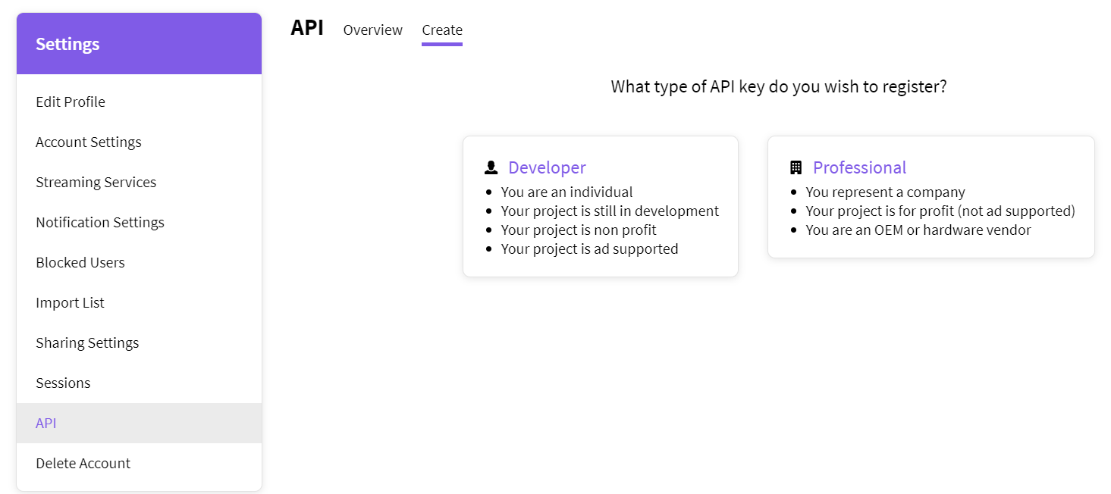1111x494 pixels.
Task: Choose the Developer API key type
Action: point(547,167)
